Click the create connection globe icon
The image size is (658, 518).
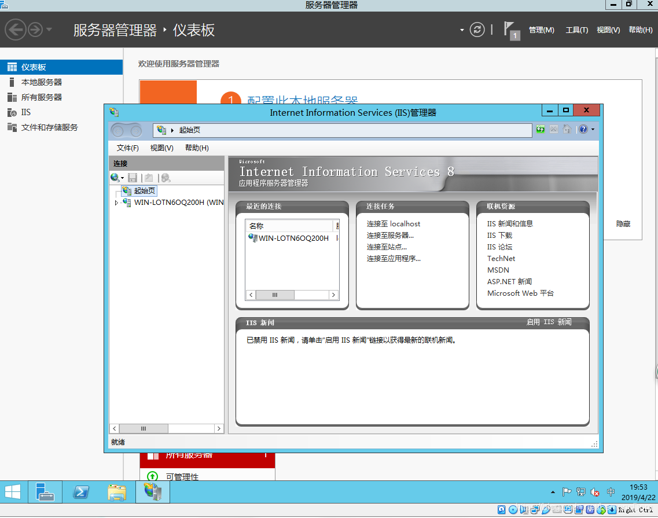tap(115, 178)
